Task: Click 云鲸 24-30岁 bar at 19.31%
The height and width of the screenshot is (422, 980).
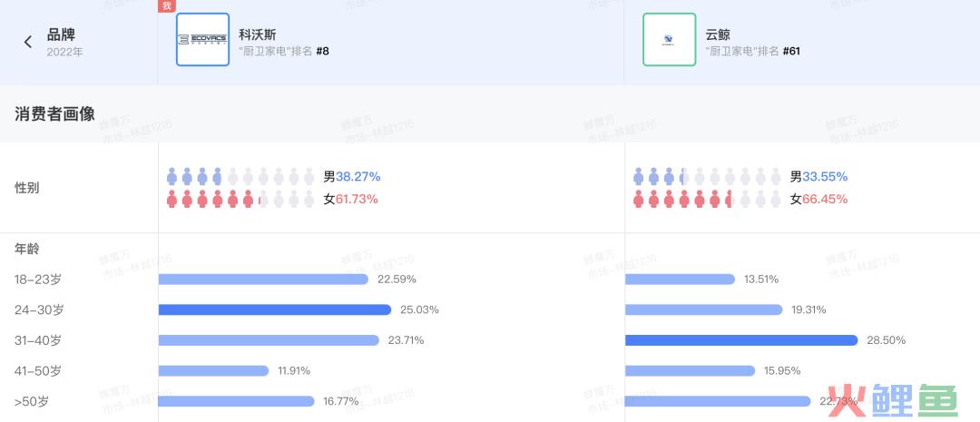Action: point(704,310)
